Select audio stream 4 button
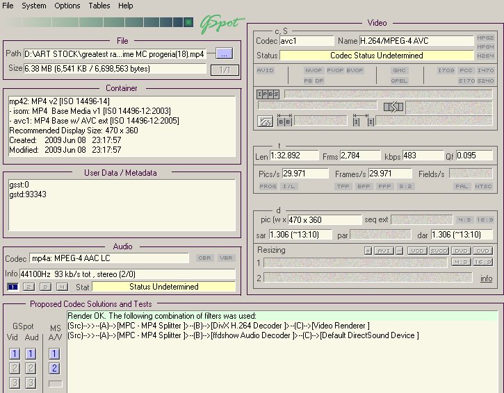The width and height of the screenshot is (504, 393). click(x=62, y=287)
